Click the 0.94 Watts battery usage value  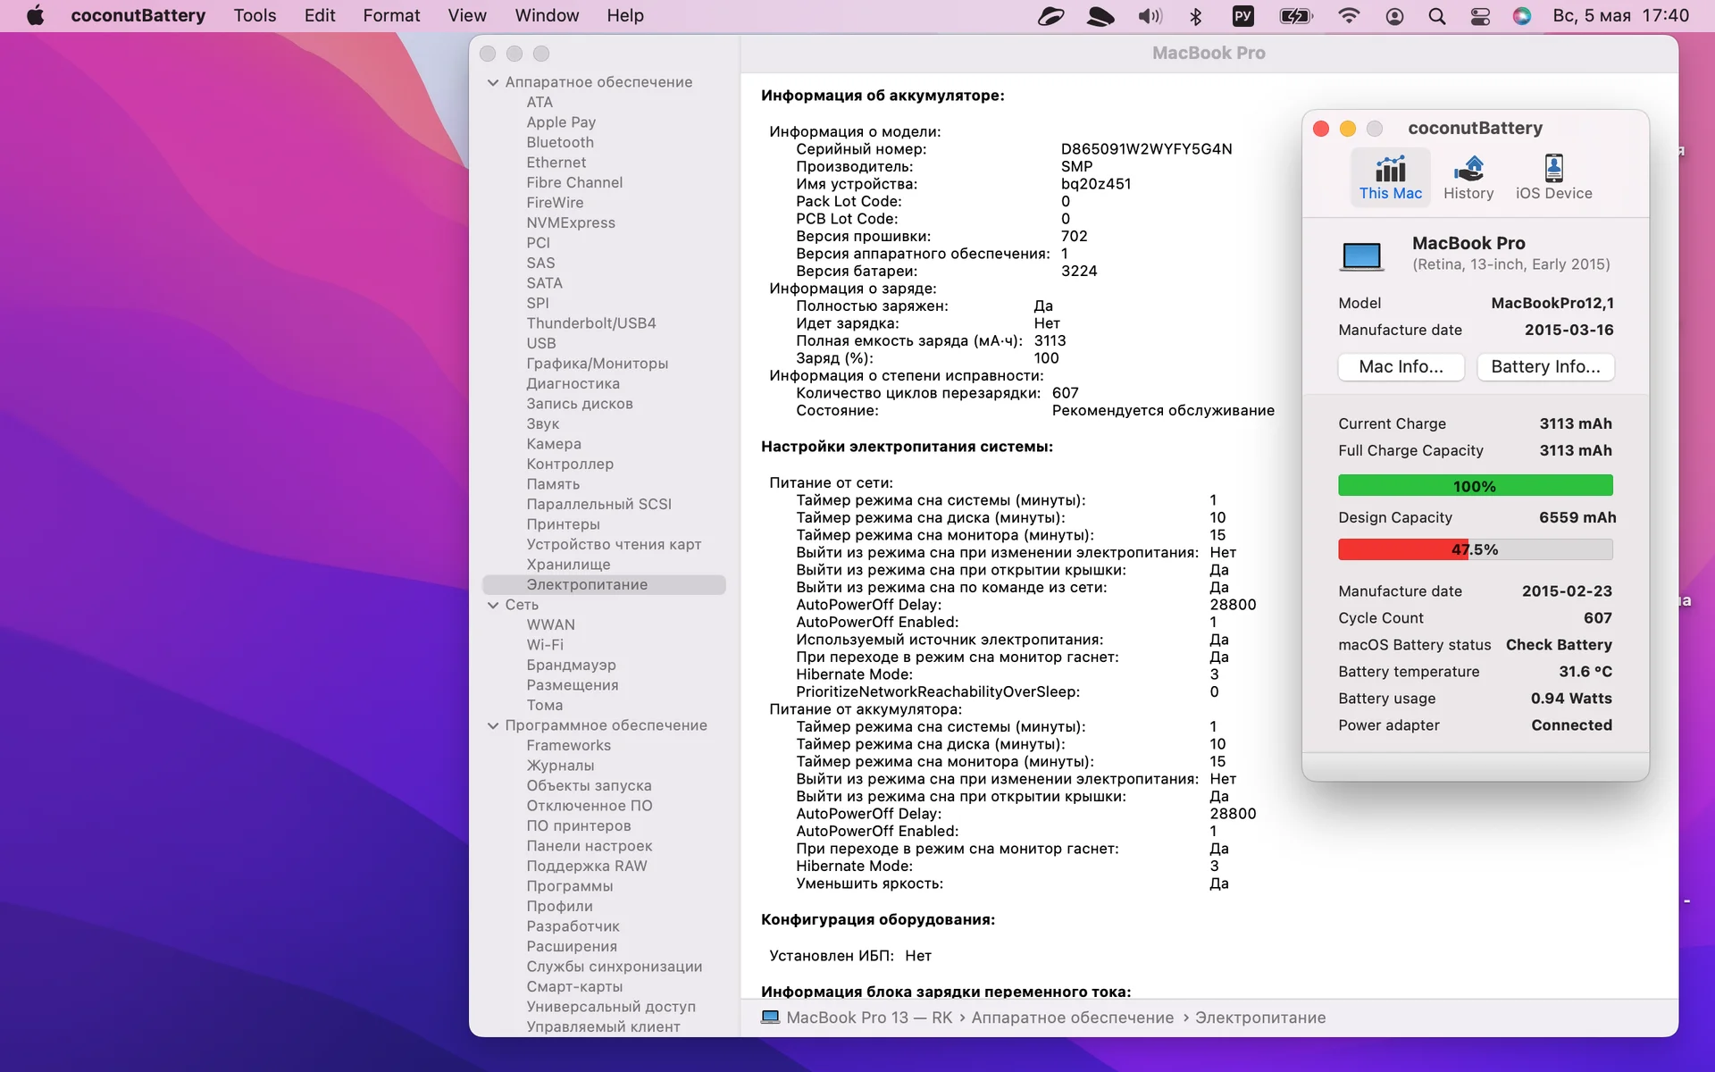tap(1571, 699)
